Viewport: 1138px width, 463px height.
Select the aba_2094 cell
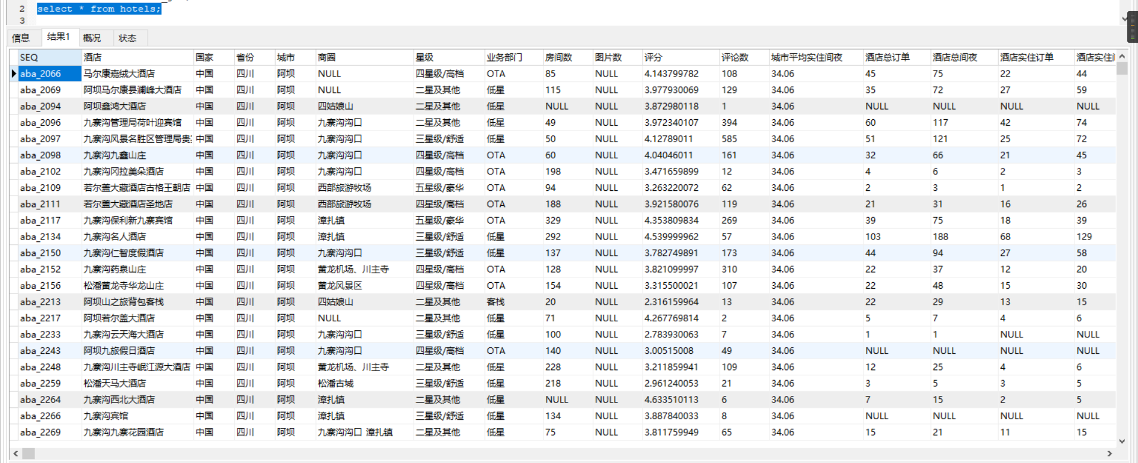point(50,107)
